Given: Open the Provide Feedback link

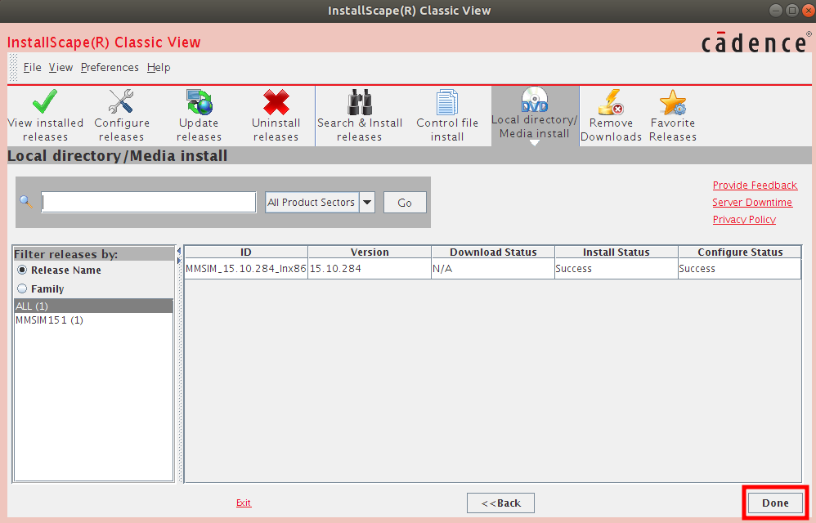Looking at the screenshot, I should (x=755, y=185).
